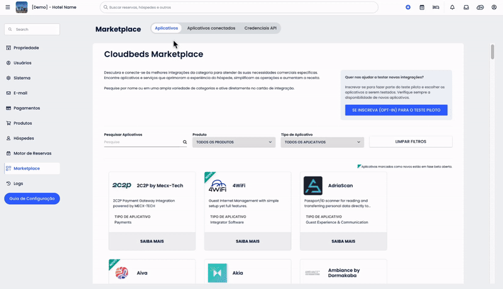Click Se inscreva (opt-in) para o teste piloto
This screenshot has height=289, width=503.
tap(396, 110)
